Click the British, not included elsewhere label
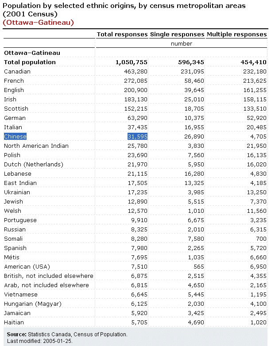 click(49, 276)
